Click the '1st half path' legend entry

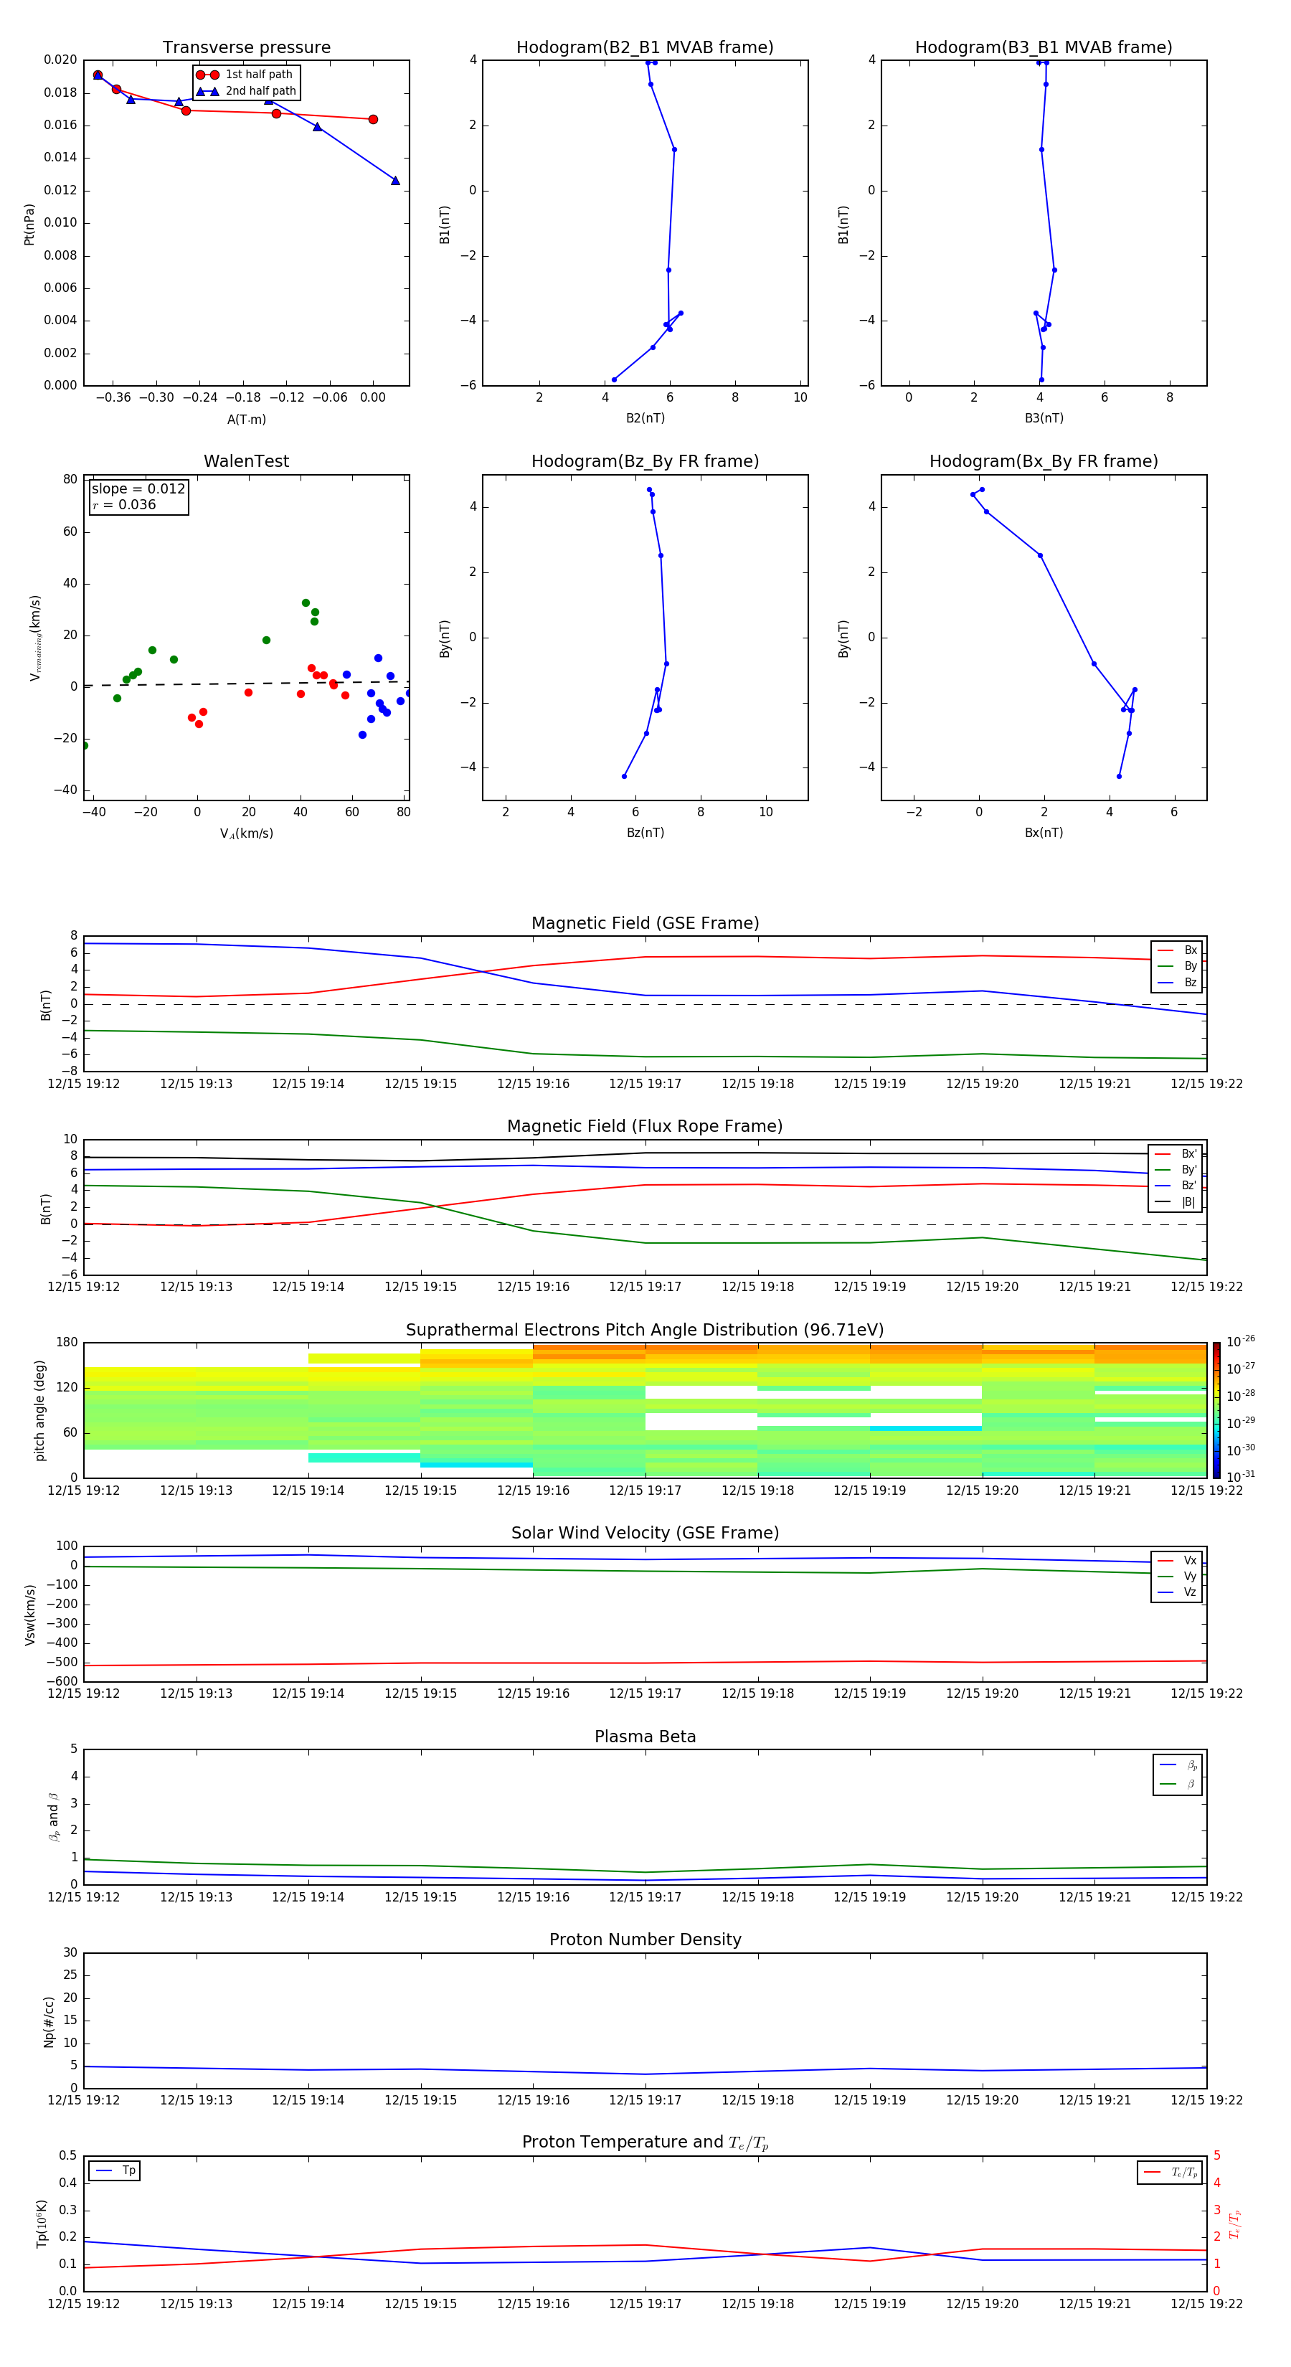pos(245,75)
